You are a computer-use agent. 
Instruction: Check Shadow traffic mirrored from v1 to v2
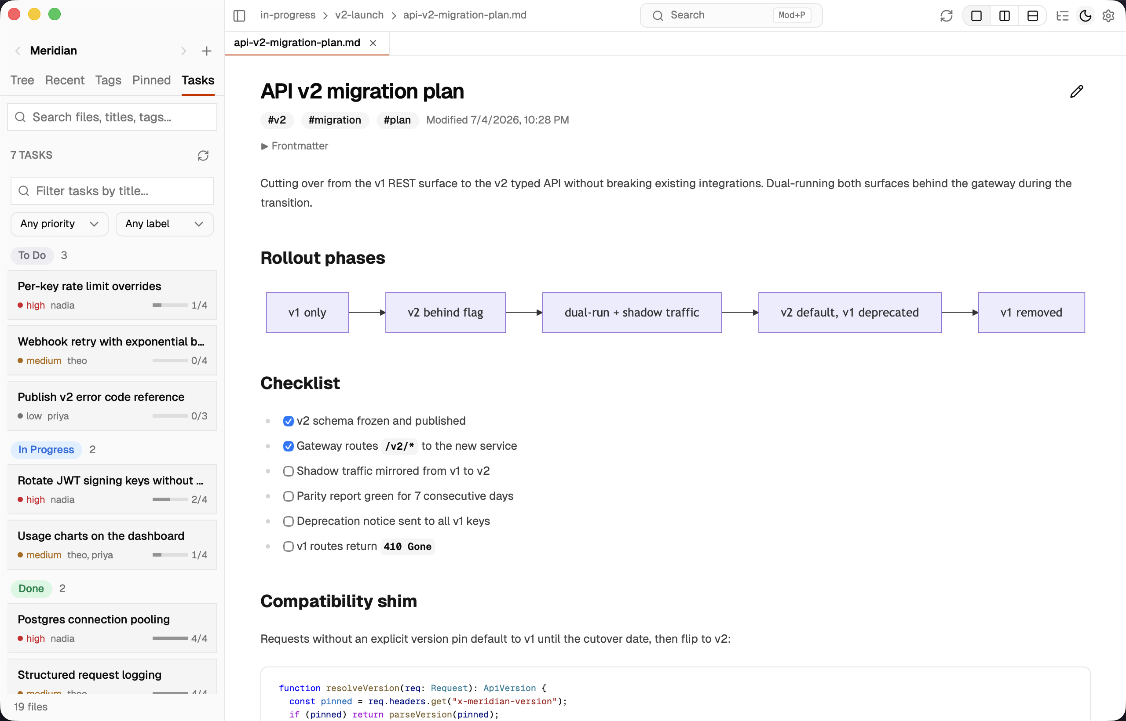click(x=289, y=471)
